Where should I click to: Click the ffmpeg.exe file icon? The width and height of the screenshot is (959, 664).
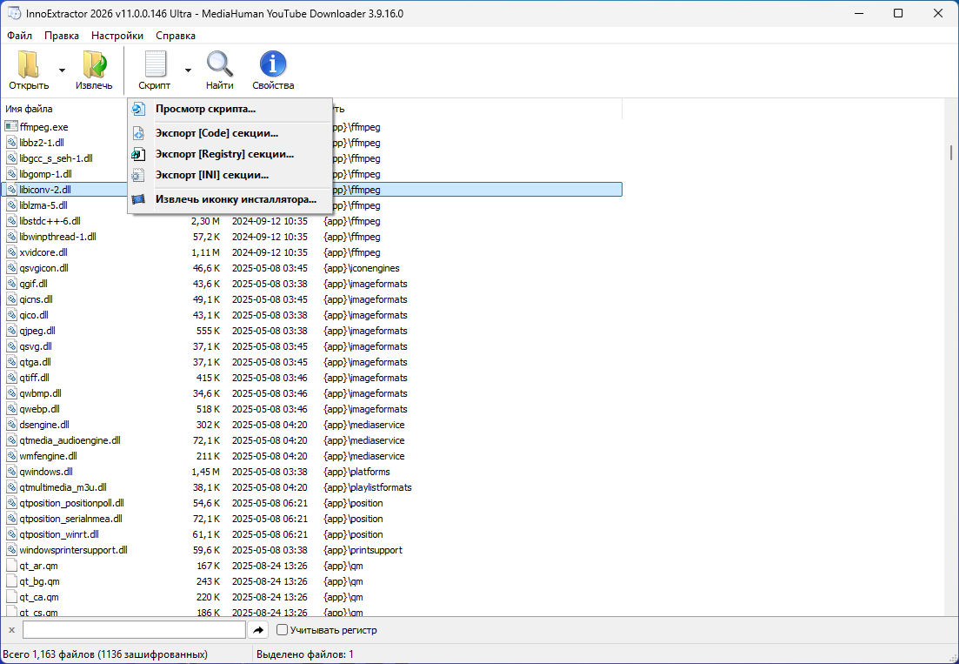pos(11,127)
